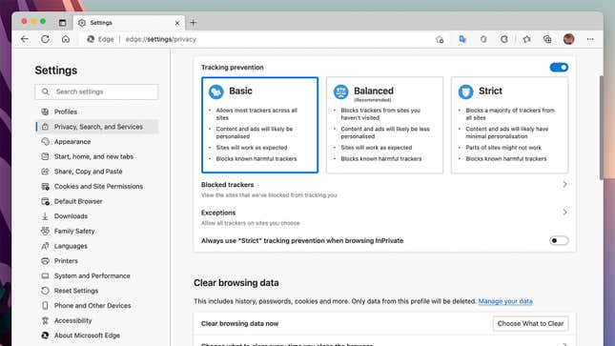Click the page zoom lock icon in address bar

click(x=440, y=39)
